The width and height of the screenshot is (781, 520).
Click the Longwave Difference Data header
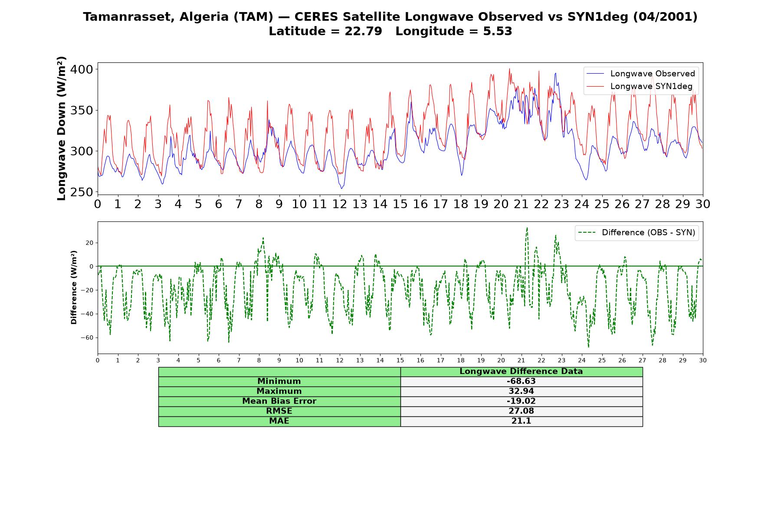click(522, 371)
